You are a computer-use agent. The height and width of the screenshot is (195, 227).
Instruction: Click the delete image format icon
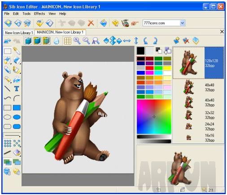(186, 40)
